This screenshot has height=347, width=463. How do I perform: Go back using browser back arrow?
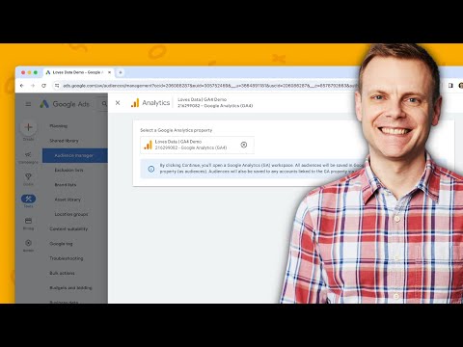[x=22, y=86]
